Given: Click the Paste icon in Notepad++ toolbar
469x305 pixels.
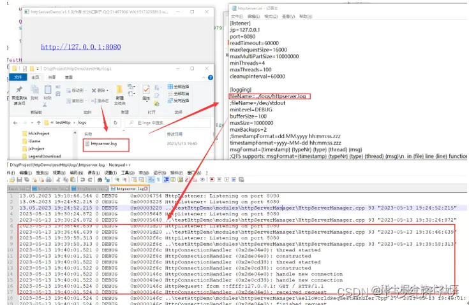Looking at the screenshot, I should pyautogui.click(x=73, y=180).
